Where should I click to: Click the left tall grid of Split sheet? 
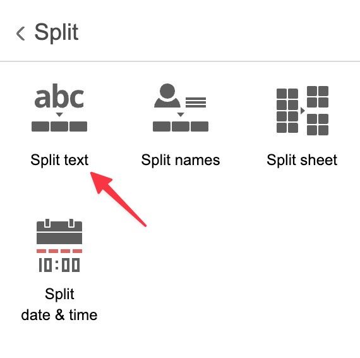[x=287, y=111]
